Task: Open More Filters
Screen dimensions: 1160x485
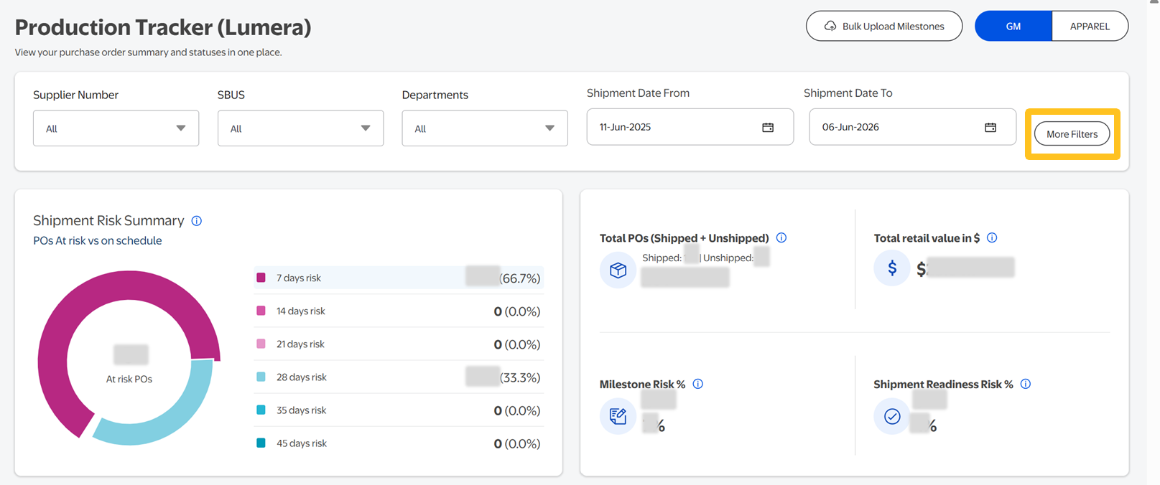Action: 1072,134
